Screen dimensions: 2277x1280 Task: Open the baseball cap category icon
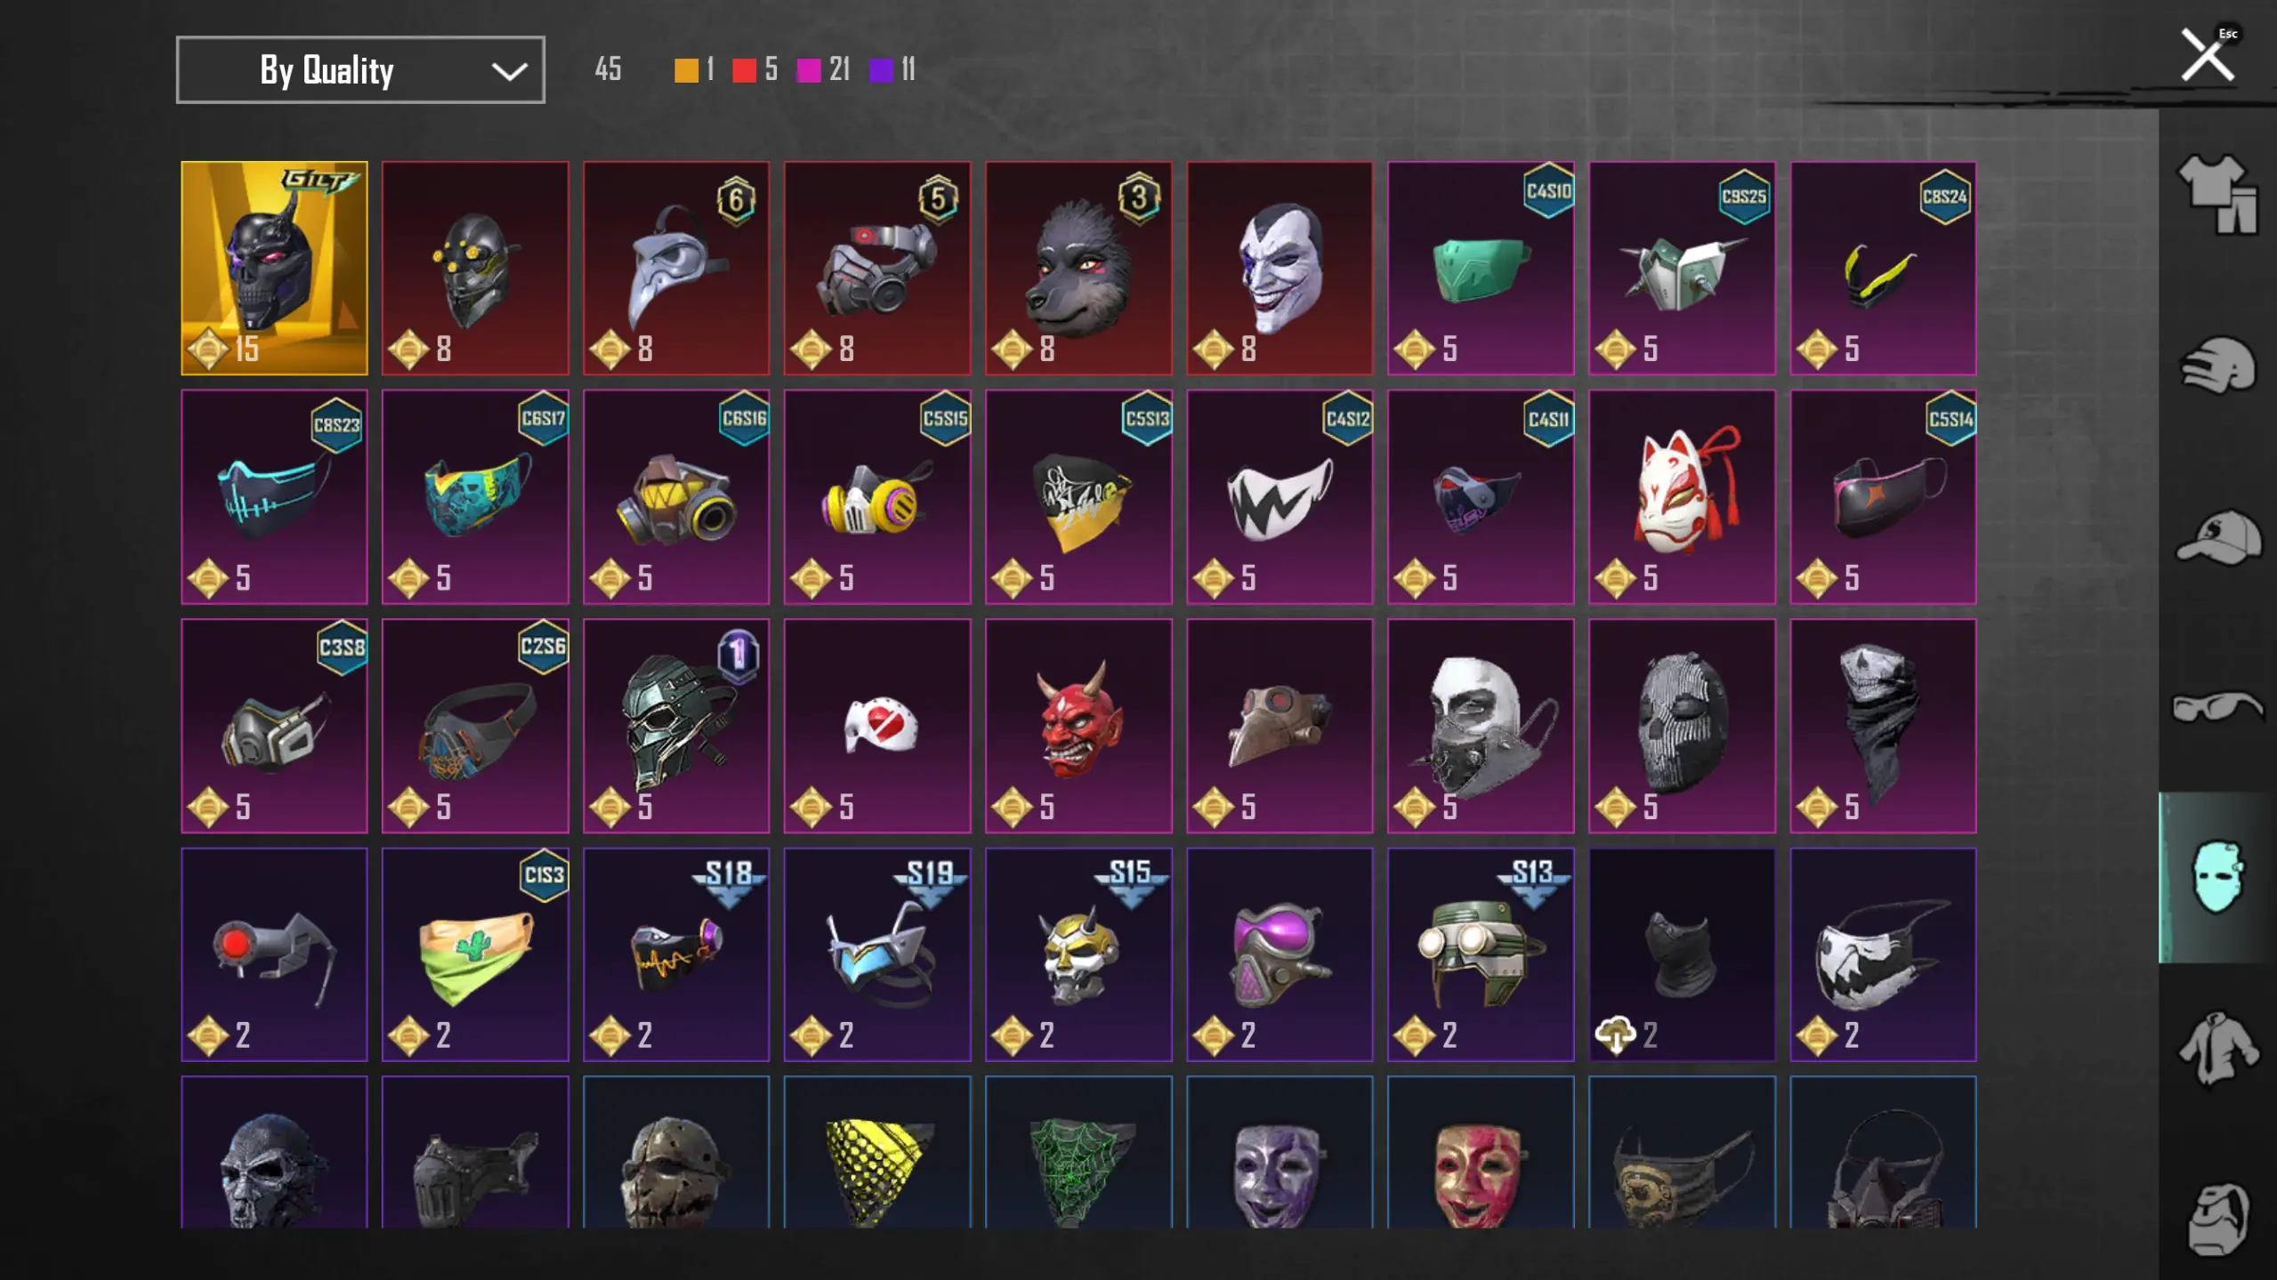tap(2216, 536)
